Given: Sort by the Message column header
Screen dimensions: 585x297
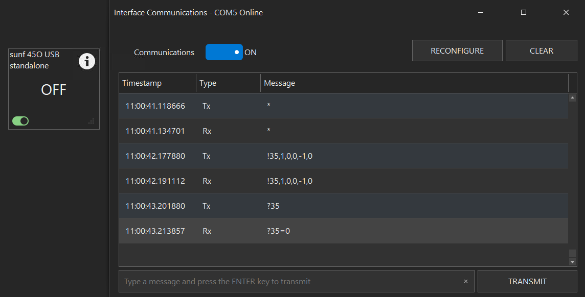Looking at the screenshot, I should pyautogui.click(x=414, y=83).
